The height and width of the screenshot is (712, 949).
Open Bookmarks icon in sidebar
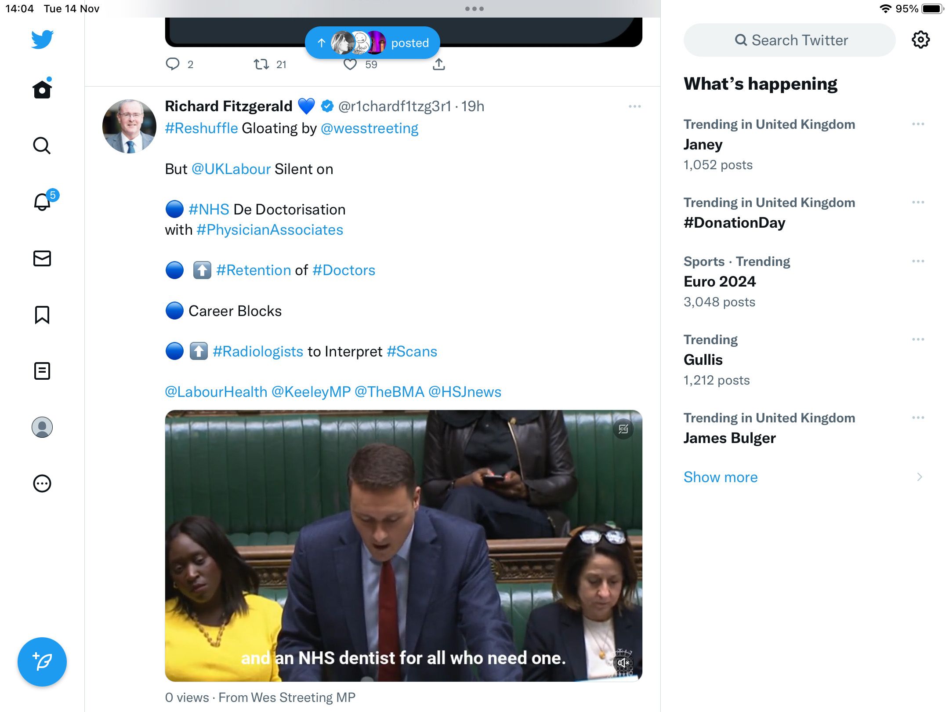[x=42, y=315]
